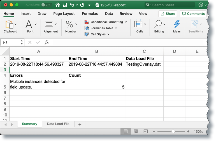The height and width of the screenshot is (141, 216).
Task: Click the zoom out minus button
Action: coord(154,132)
